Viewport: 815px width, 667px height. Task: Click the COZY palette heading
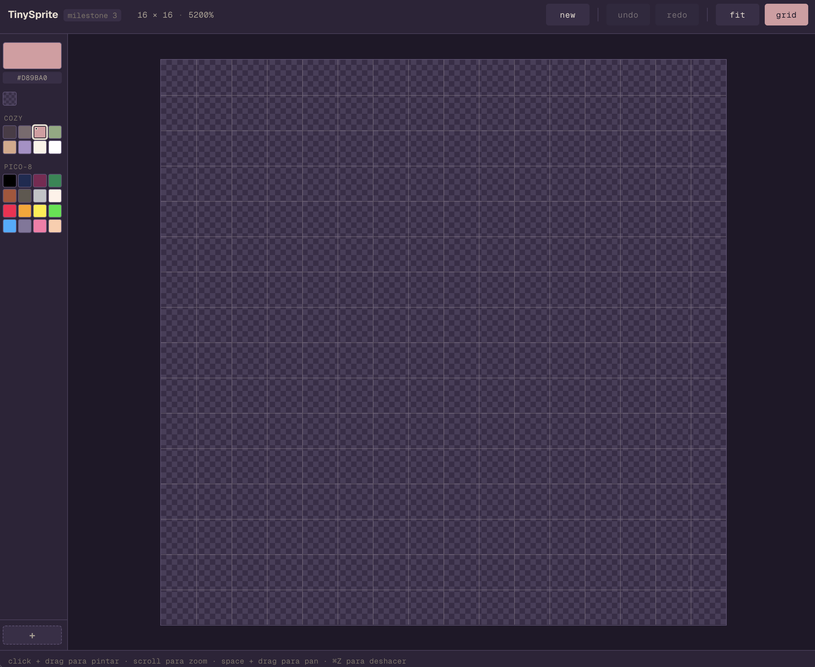coord(14,118)
